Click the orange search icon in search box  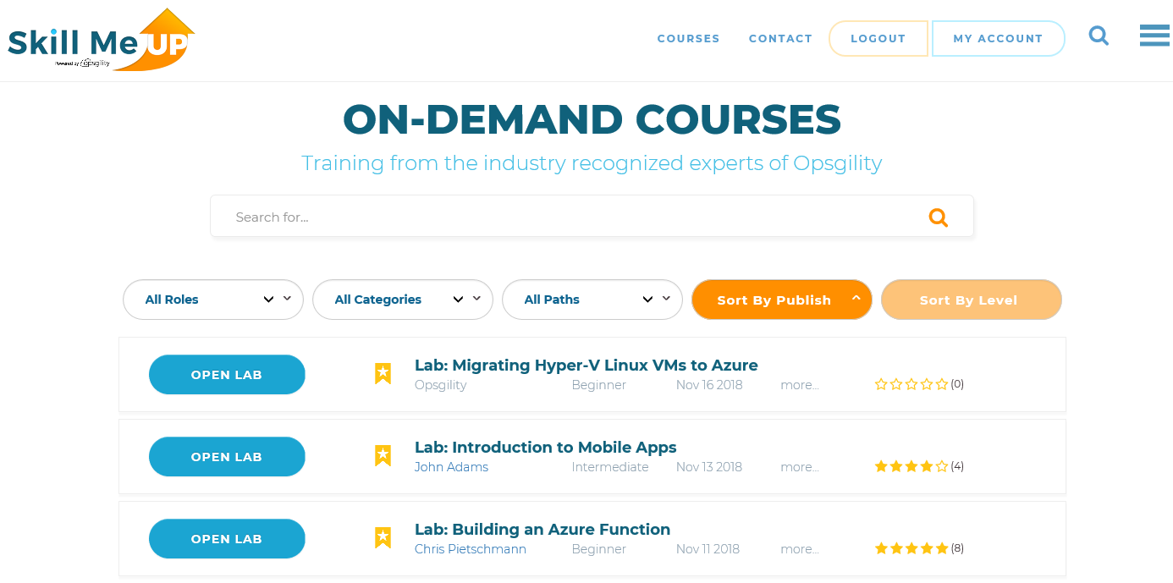[938, 217]
